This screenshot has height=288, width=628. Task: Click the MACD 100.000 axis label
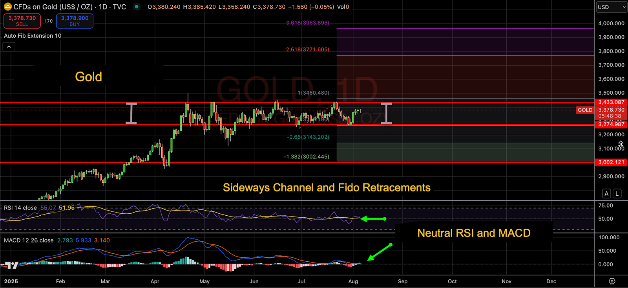point(609,237)
